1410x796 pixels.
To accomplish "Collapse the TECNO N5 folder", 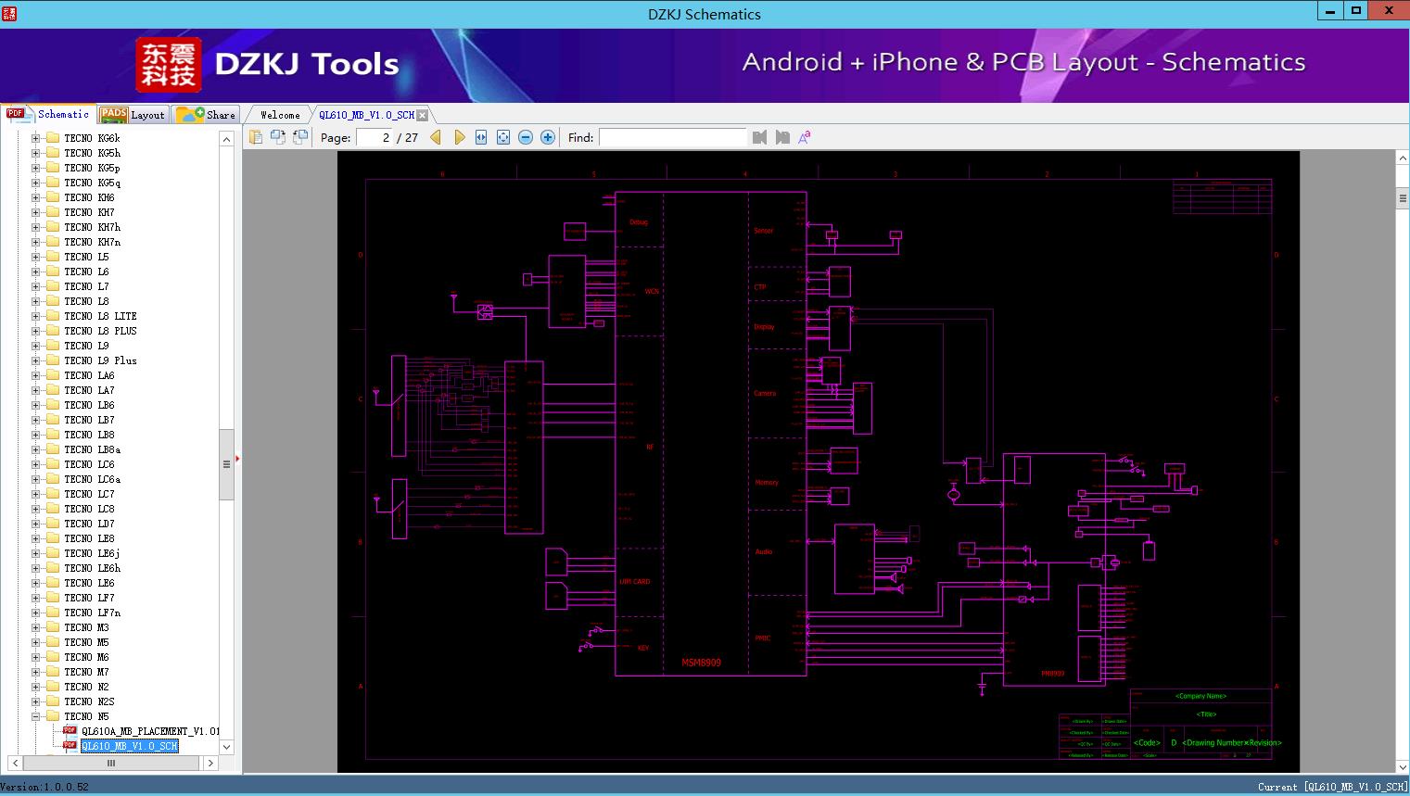I will point(36,716).
